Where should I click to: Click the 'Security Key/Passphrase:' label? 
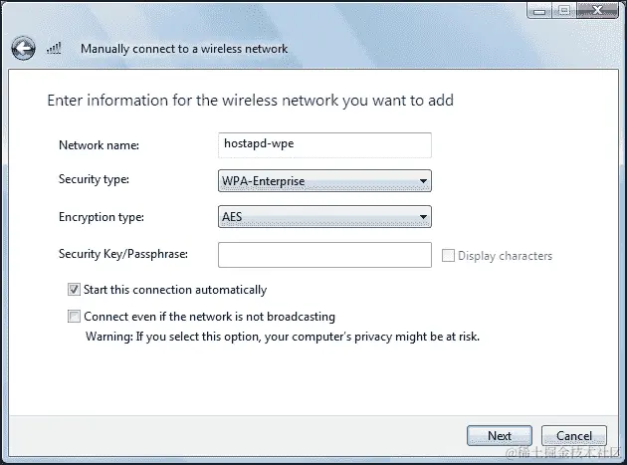(x=123, y=254)
